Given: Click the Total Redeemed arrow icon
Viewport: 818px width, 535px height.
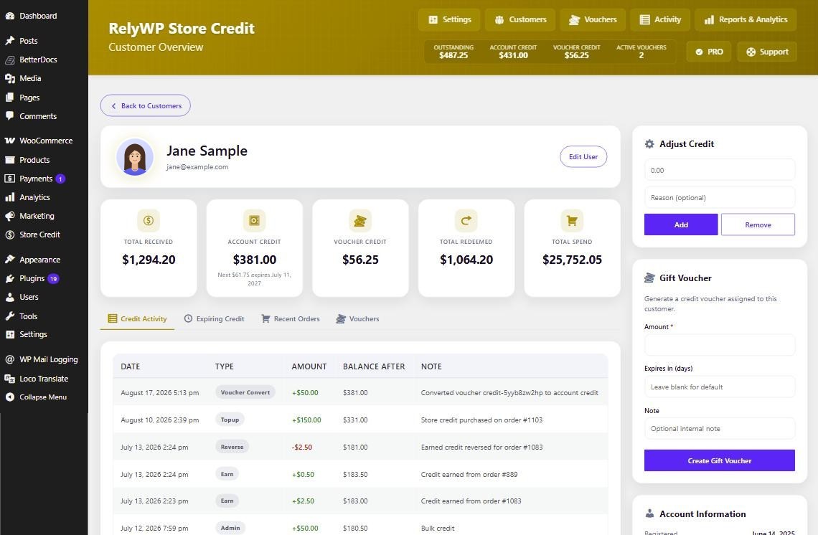Looking at the screenshot, I should click(x=466, y=221).
